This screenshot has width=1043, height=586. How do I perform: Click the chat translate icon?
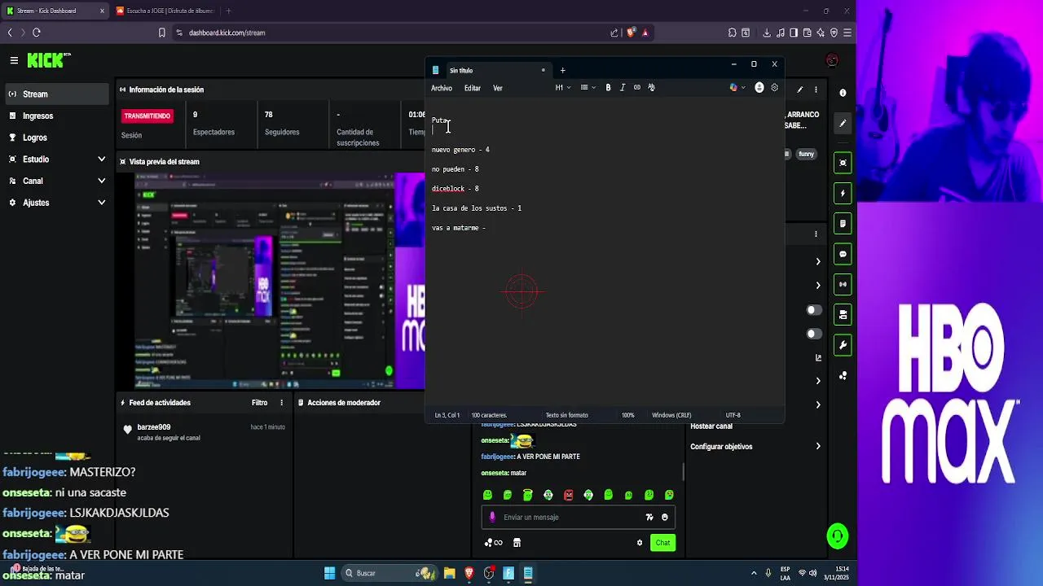pyautogui.click(x=649, y=517)
